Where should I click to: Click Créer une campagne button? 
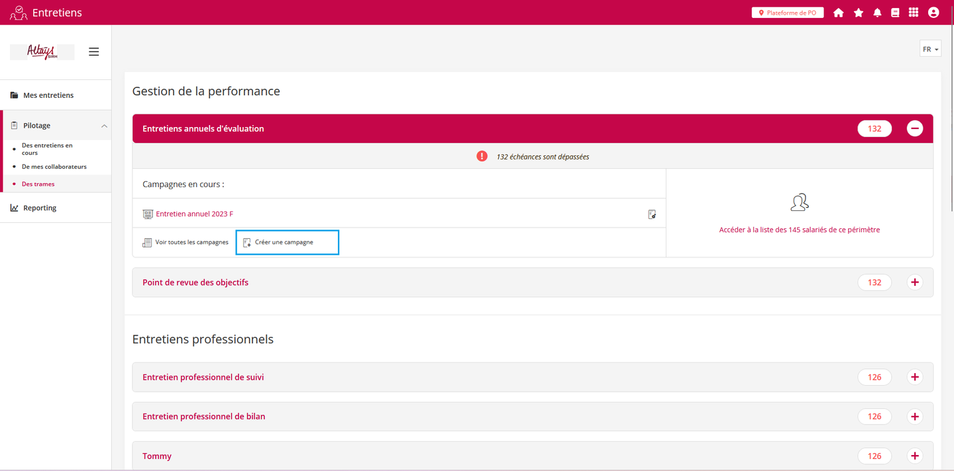pos(287,242)
